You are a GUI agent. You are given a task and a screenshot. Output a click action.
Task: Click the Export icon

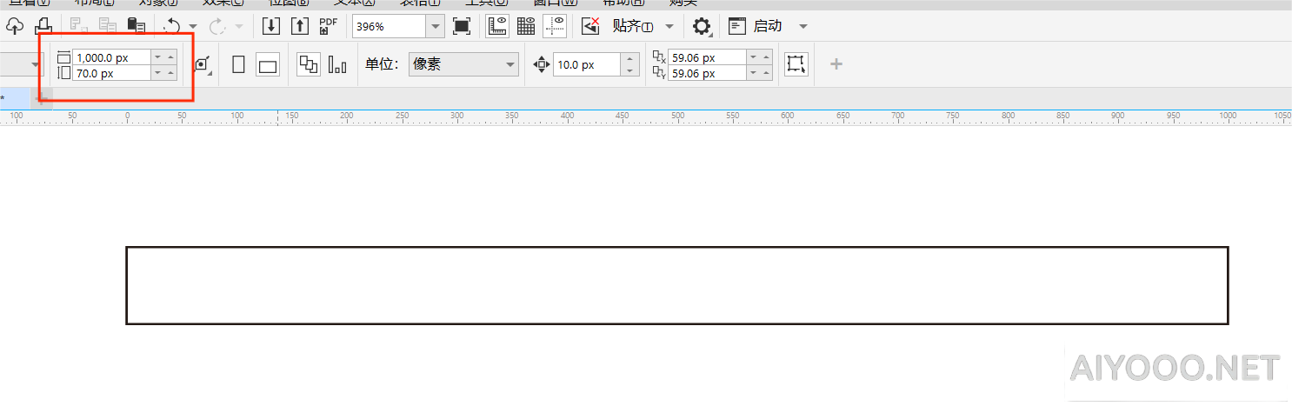[x=300, y=26]
